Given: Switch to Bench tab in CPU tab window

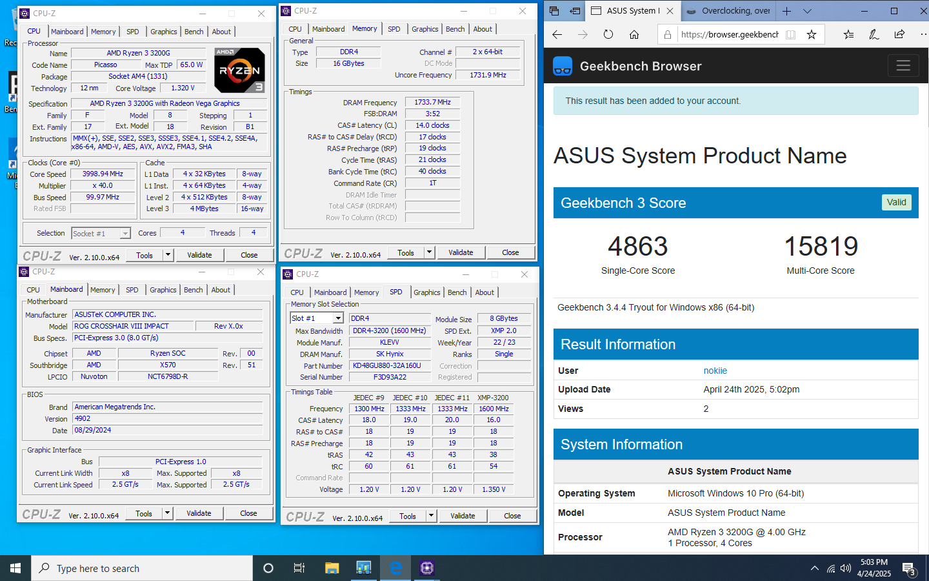Looking at the screenshot, I should (x=194, y=32).
